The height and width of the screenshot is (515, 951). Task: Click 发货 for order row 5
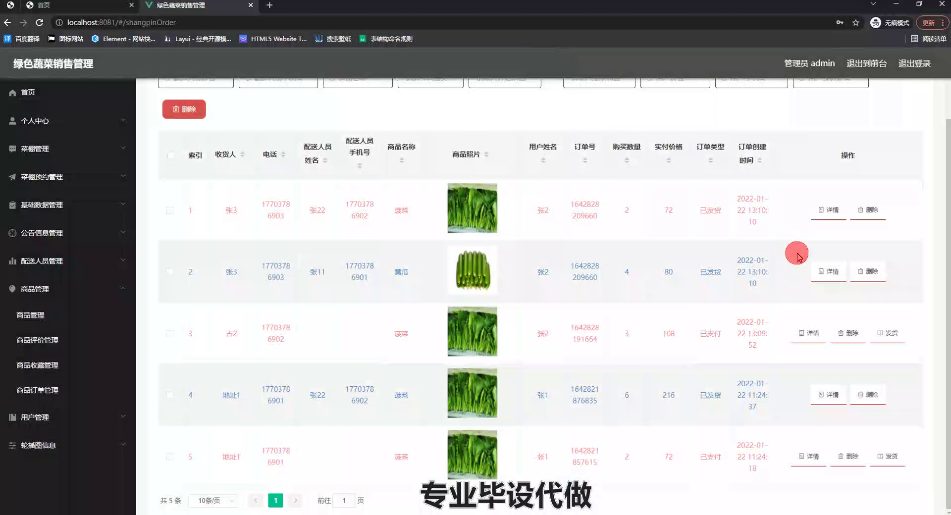coord(887,457)
